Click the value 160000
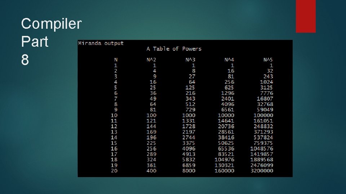Screen dimensions: 346x194 (x=225, y=171)
